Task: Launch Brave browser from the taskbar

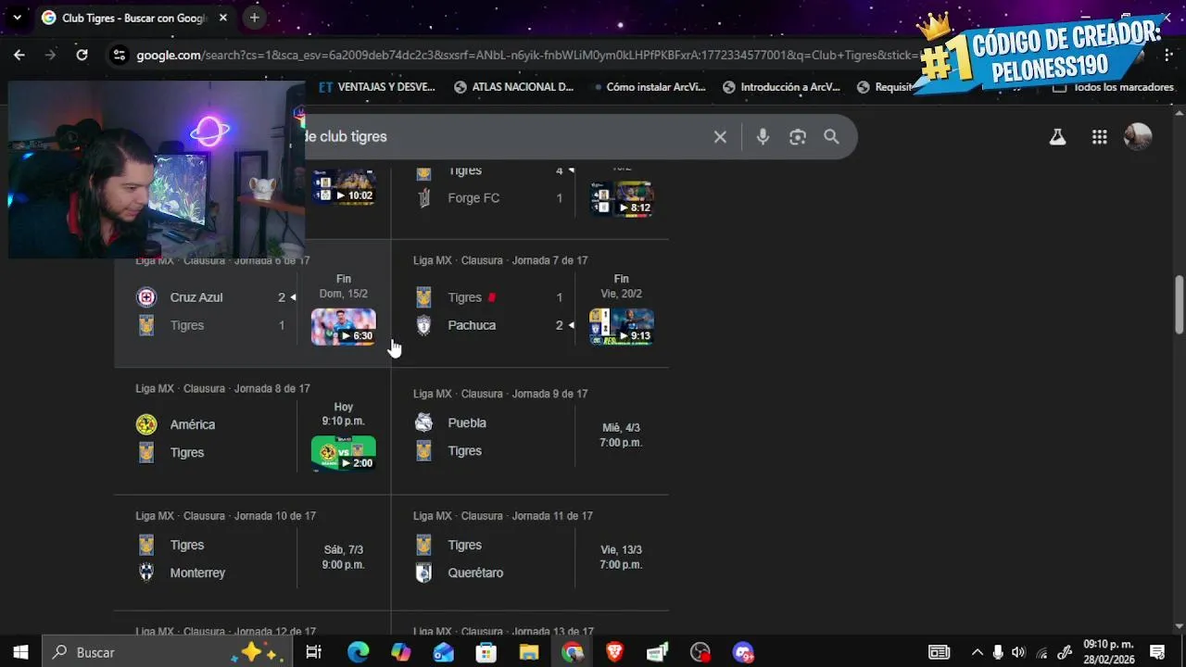Action: 614,652
